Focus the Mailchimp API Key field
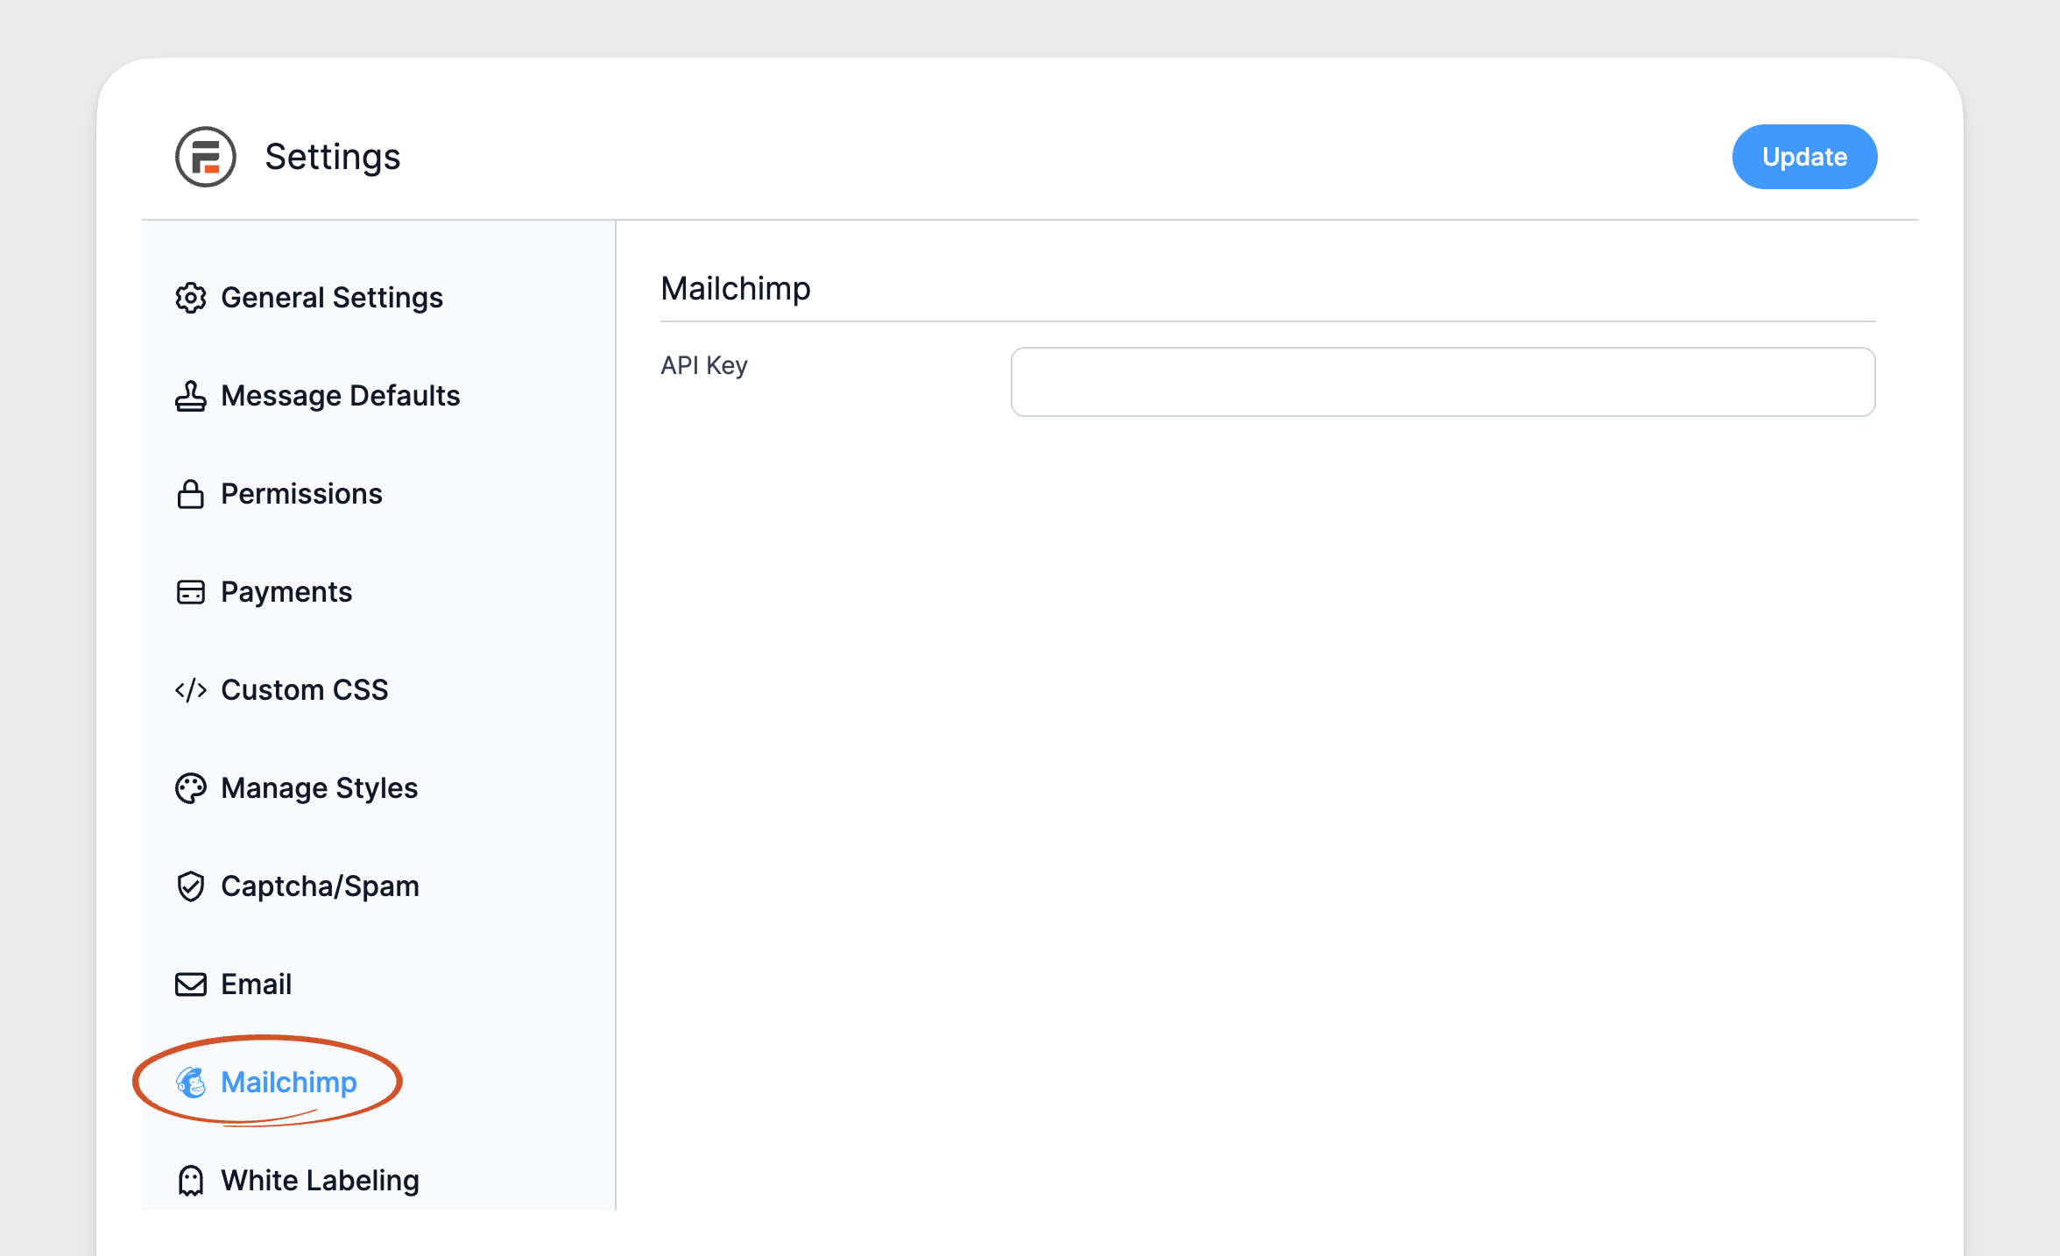This screenshot has height=1256, width=2060. coord(1443,382)
